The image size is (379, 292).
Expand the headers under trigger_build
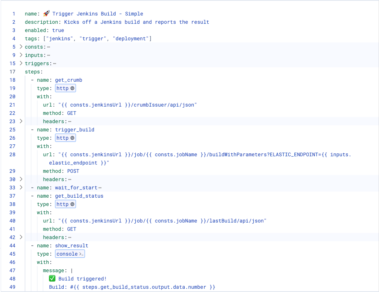(21, 179)
